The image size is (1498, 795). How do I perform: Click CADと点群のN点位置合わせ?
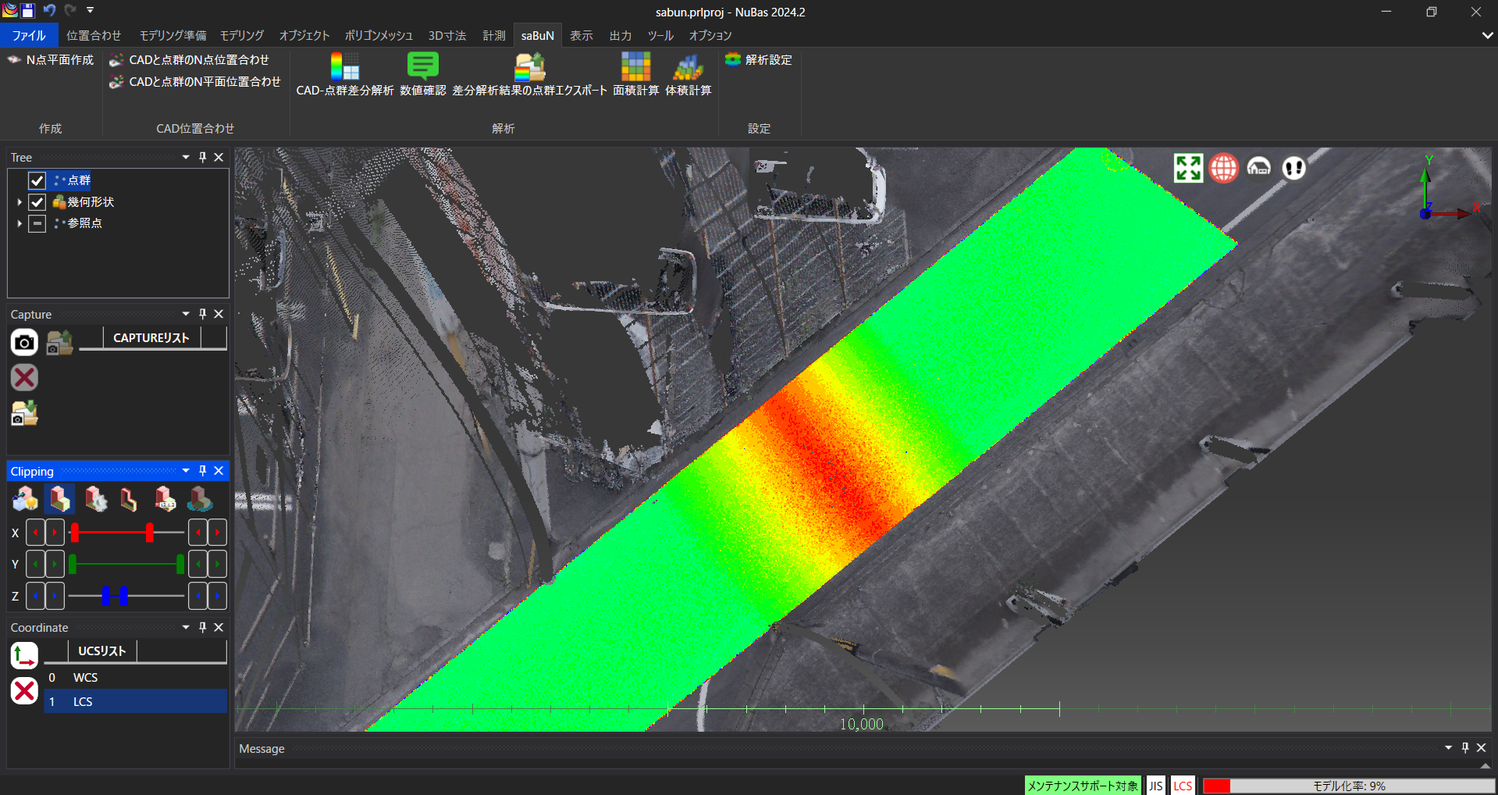[198, 60]
